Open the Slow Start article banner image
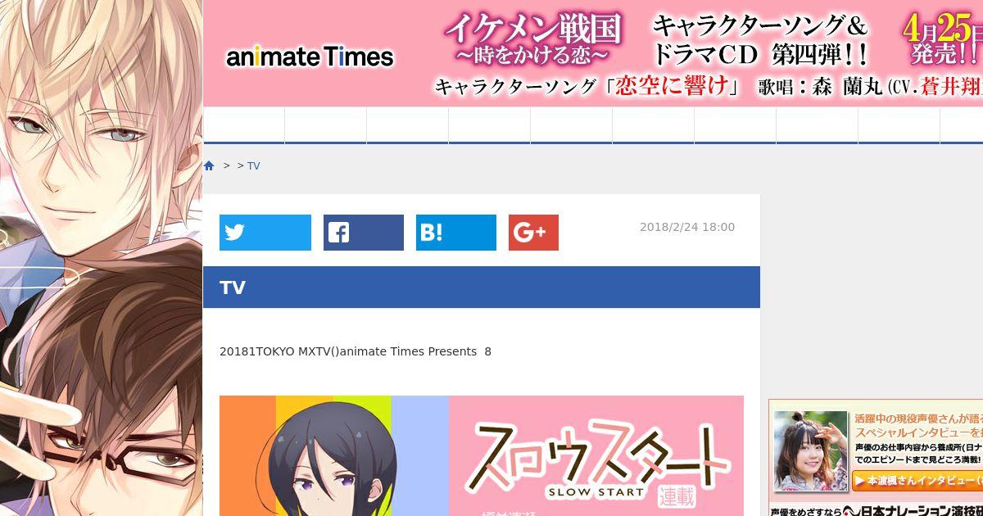This screenshot has width=983, height=516. tap(482, 455)
